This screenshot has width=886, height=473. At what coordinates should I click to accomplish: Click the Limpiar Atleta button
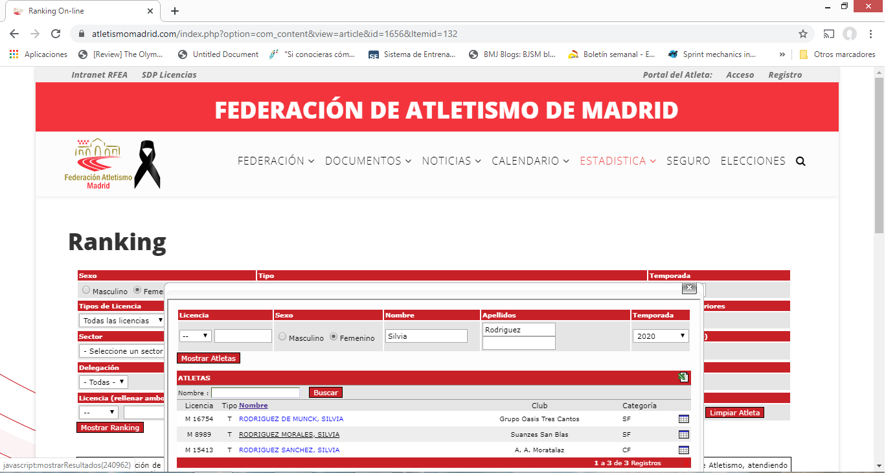click(734, 413)
